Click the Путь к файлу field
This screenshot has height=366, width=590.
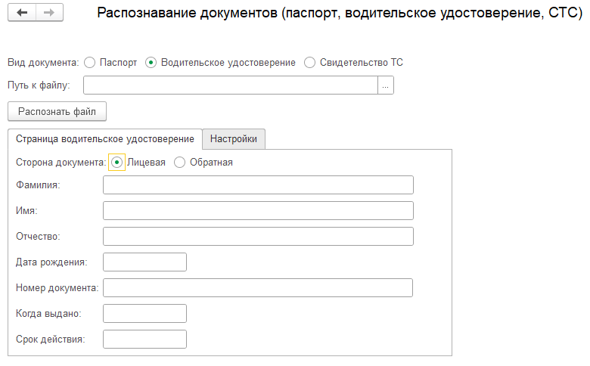coord(230,85)
